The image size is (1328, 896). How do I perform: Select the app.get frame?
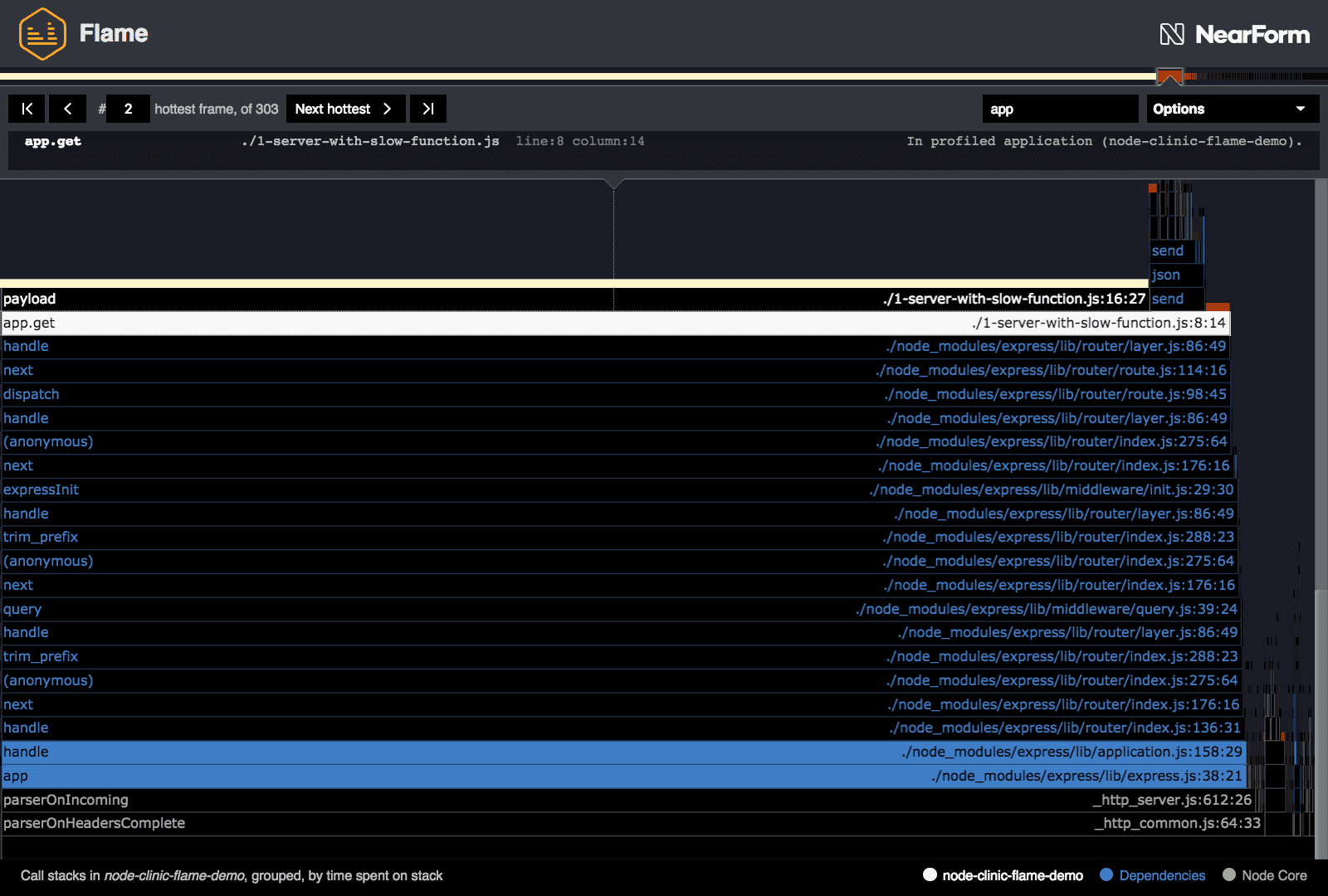coord(614,323)
